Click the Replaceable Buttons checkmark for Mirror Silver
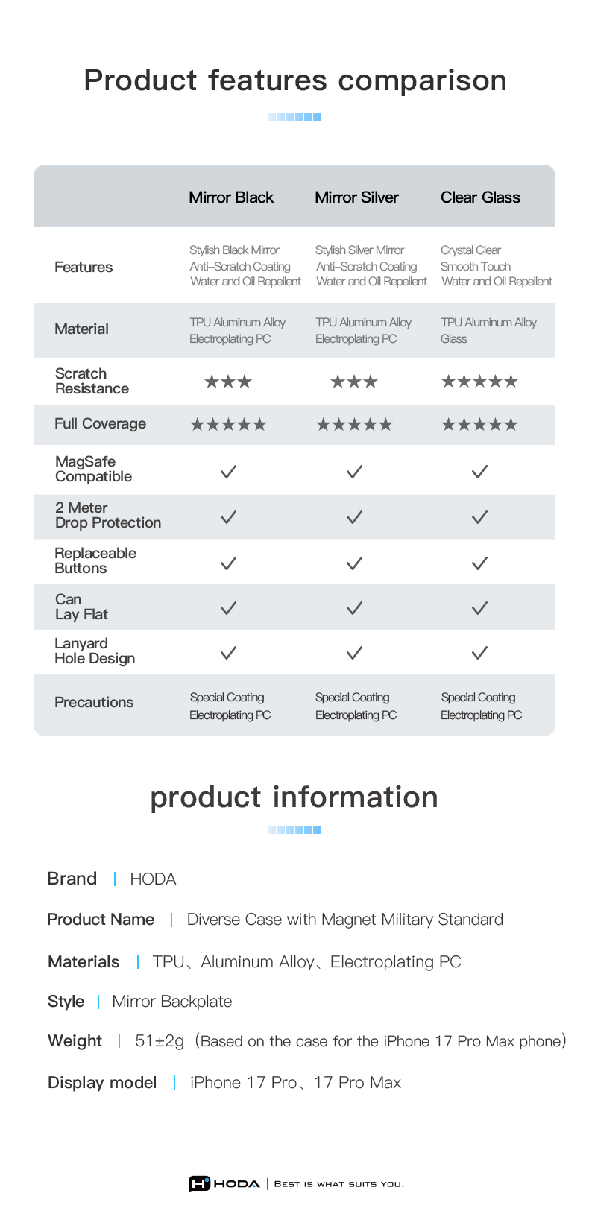 coord(355,563)
